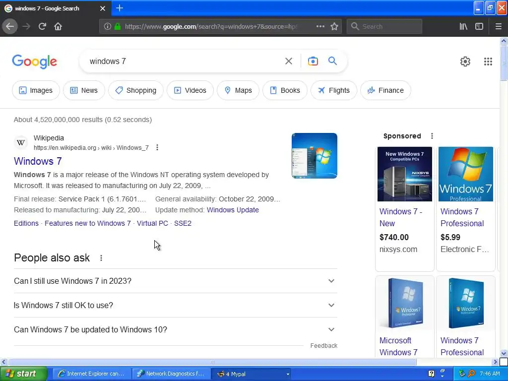Click the vertical scrollbar down arrow

504,353
